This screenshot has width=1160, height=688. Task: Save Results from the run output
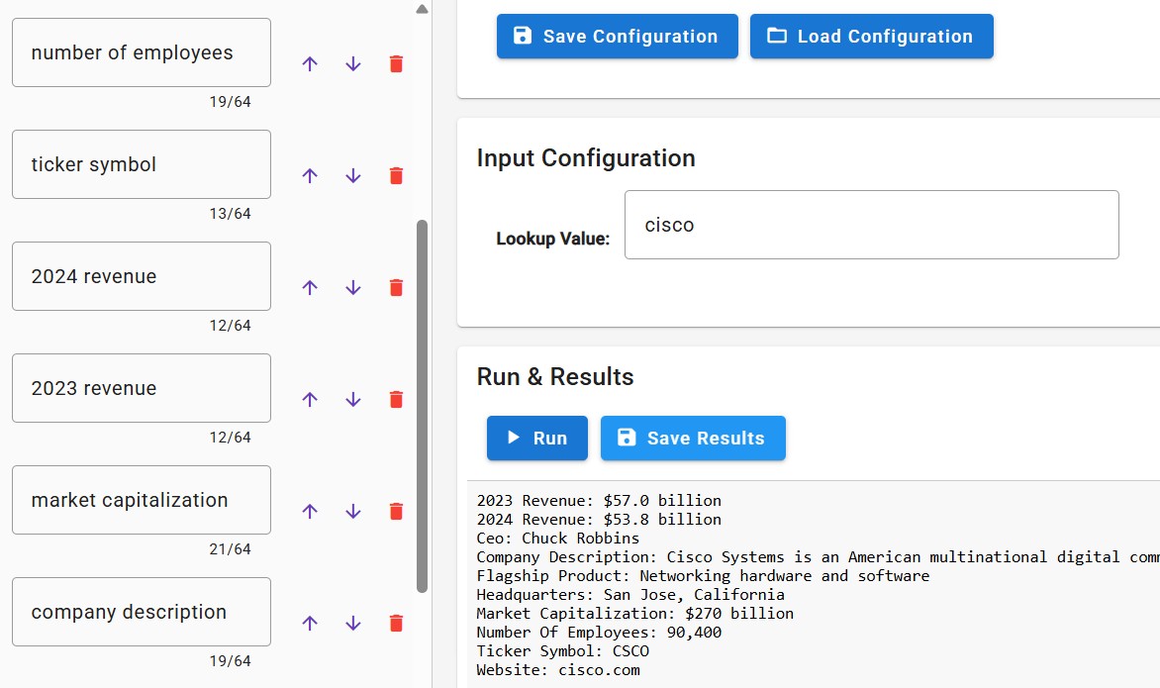coord(693,438)
